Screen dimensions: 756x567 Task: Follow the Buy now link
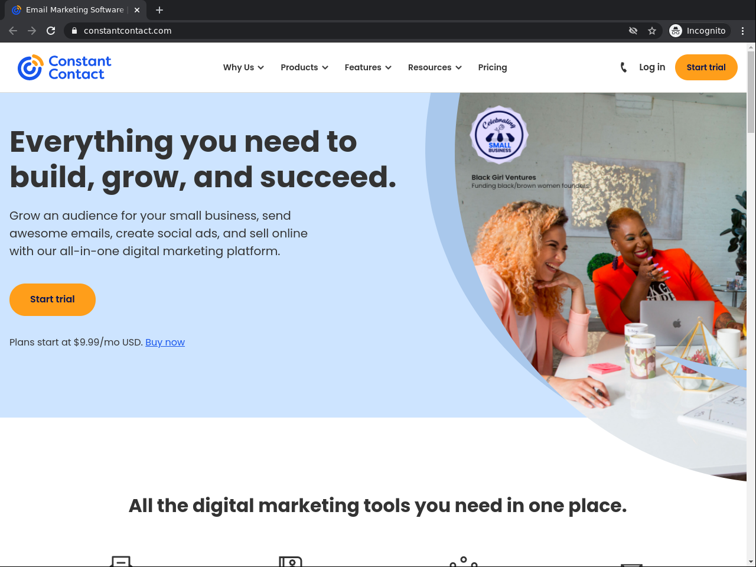[165, 342]
